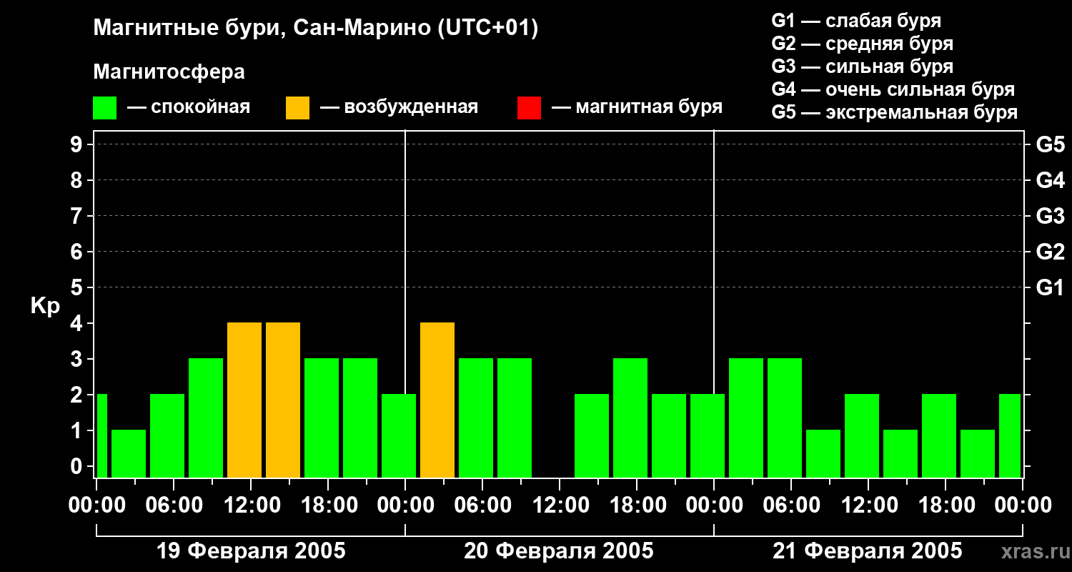Click 'G1 — слабая буря' description
The width and height of the screenshot is (1072, 572).
pos(856,21)
